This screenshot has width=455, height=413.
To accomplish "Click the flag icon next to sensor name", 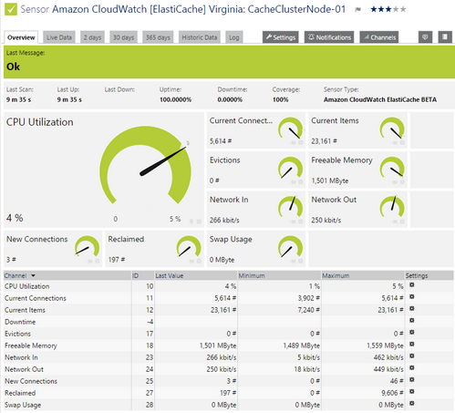I will coord(358,10).
